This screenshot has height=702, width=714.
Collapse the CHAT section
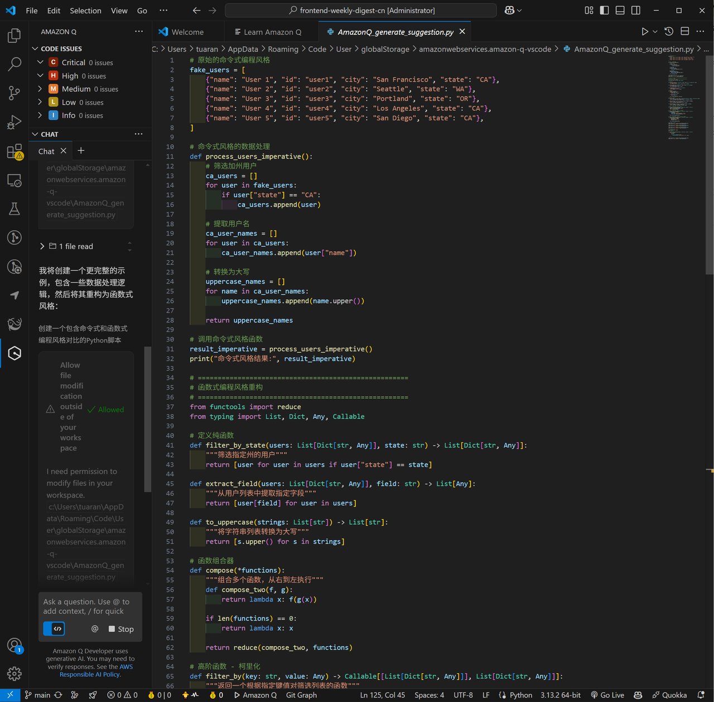point(35,134)
